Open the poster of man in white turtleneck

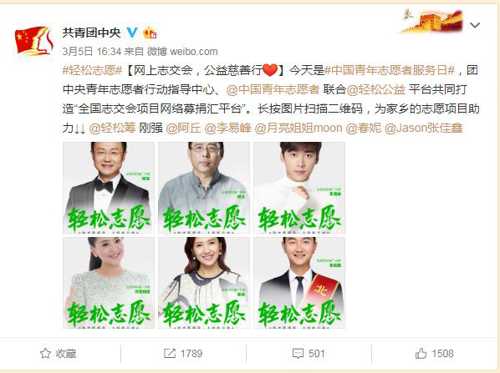[x=299, y=188]
